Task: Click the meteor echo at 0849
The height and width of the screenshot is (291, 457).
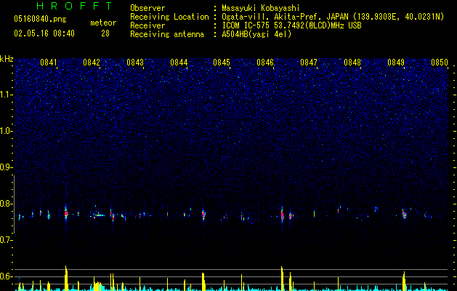Action: point(404,214)
